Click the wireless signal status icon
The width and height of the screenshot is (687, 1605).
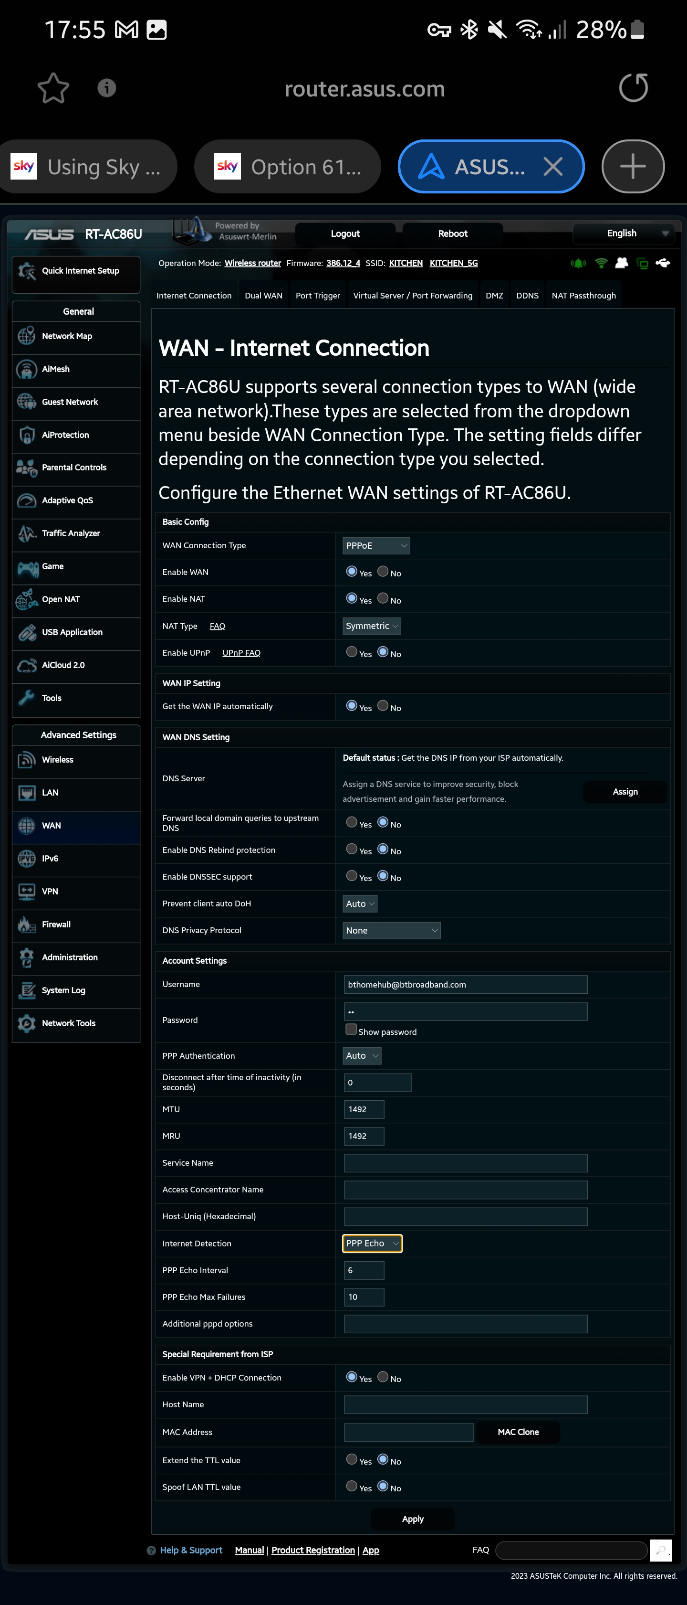click(x=601, y=263)
